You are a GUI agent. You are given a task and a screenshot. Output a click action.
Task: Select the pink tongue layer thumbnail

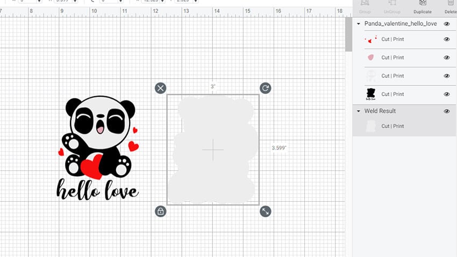[x=371, y=58]
